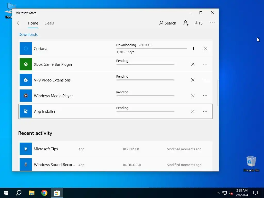264x198 pixels.
Task: Switch to the Deals tab
Action: coord(49,23)
